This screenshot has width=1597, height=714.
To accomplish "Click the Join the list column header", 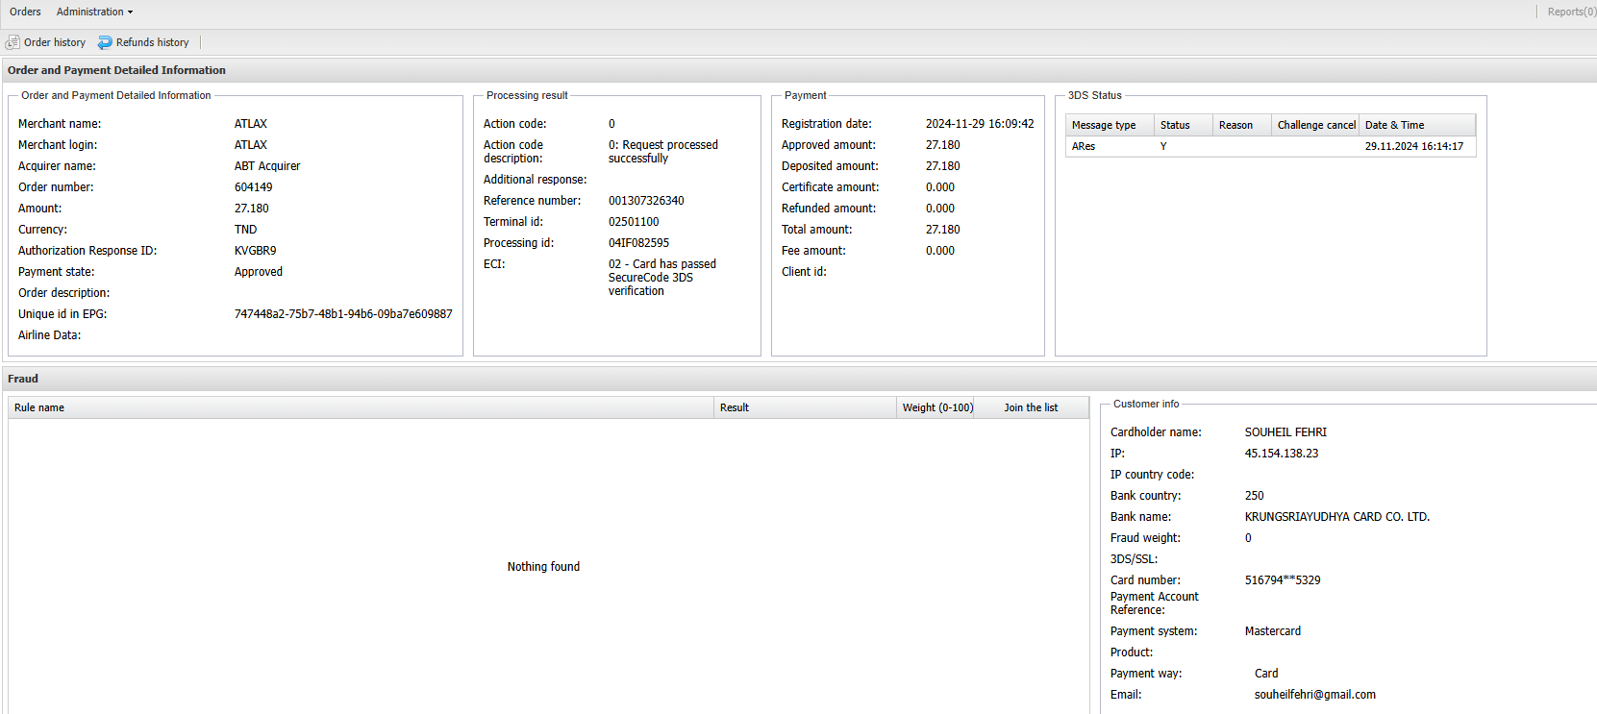I will click(x=1031, y=407).
